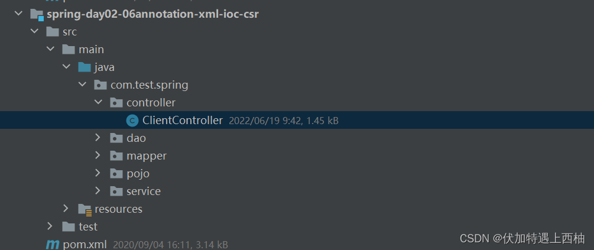Image resolution: width=594 pixels, height=250 pixels.
Task: Expand the service package
Action: (98, 190)
